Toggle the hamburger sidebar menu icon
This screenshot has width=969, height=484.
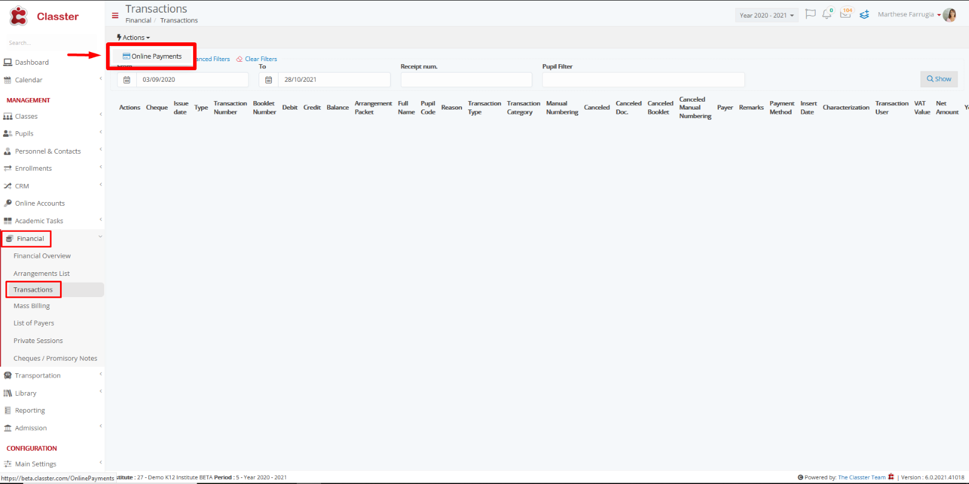pos(115,16)
